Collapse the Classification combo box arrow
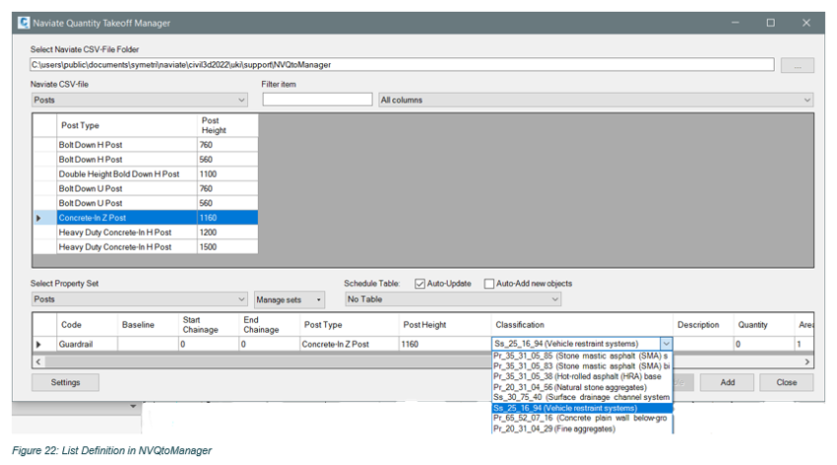 point(667,344)
